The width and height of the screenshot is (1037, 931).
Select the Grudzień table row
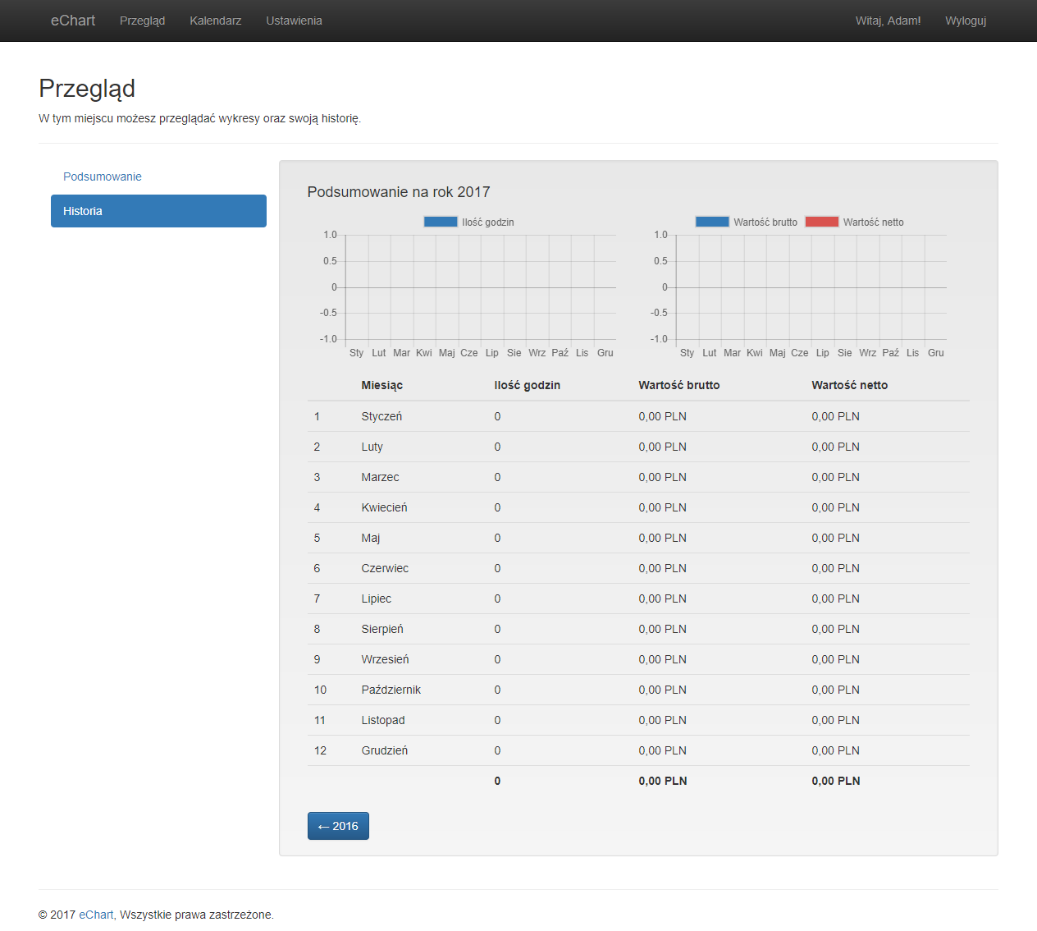pos(637,750)
